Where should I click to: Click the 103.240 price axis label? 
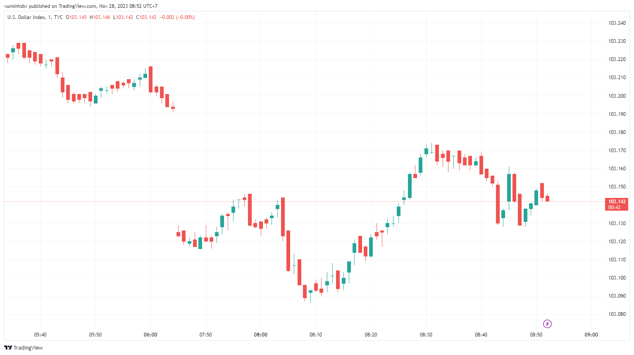pos(617,23)
